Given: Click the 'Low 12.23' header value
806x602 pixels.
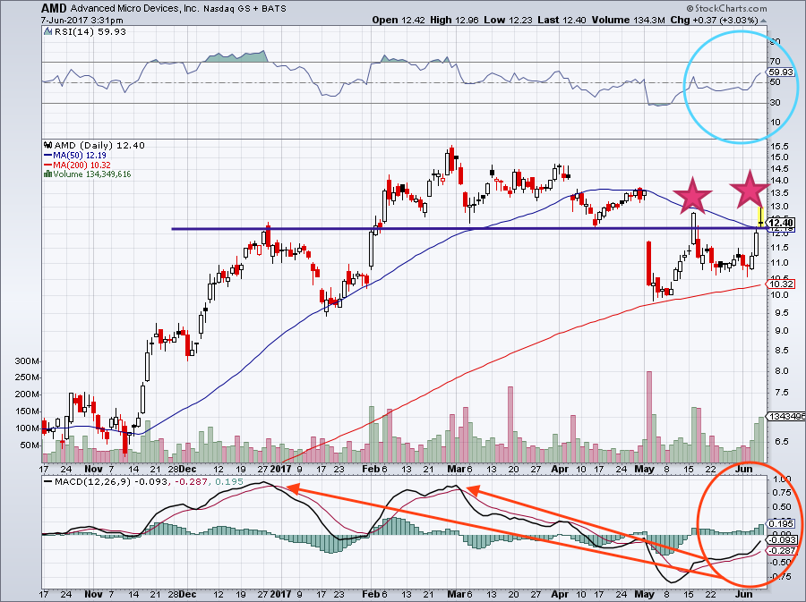Looking at the screenshot, I should [x=509, y=20].
